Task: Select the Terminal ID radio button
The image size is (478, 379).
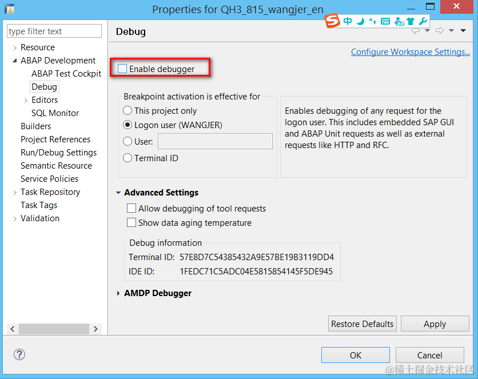Action: [128, 158]
